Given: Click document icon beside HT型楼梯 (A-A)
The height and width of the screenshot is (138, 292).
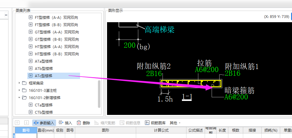Looking at the screenshot, I should [x=30, y=47].
